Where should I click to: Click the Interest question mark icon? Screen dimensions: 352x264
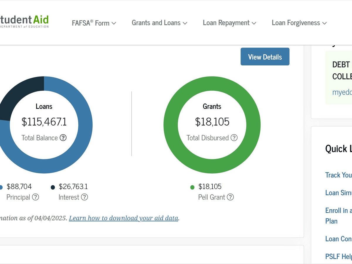click(x=84, y=197)
